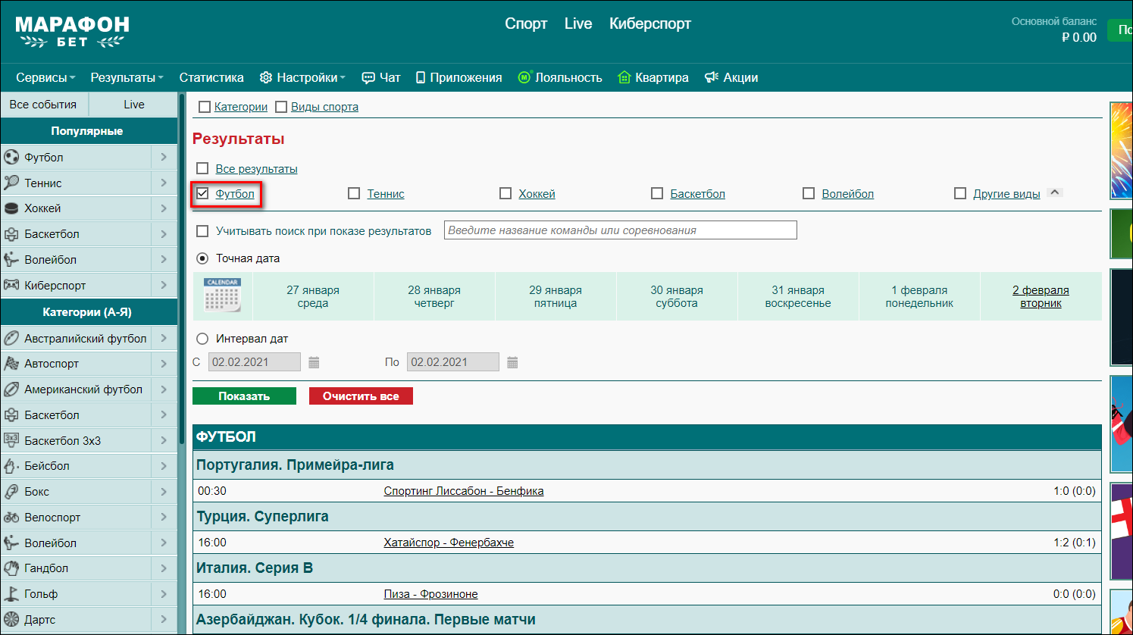This screenshot has height=635, width=1133.
Task: Switch to Все события tab
Action: [x=44, y=105]
